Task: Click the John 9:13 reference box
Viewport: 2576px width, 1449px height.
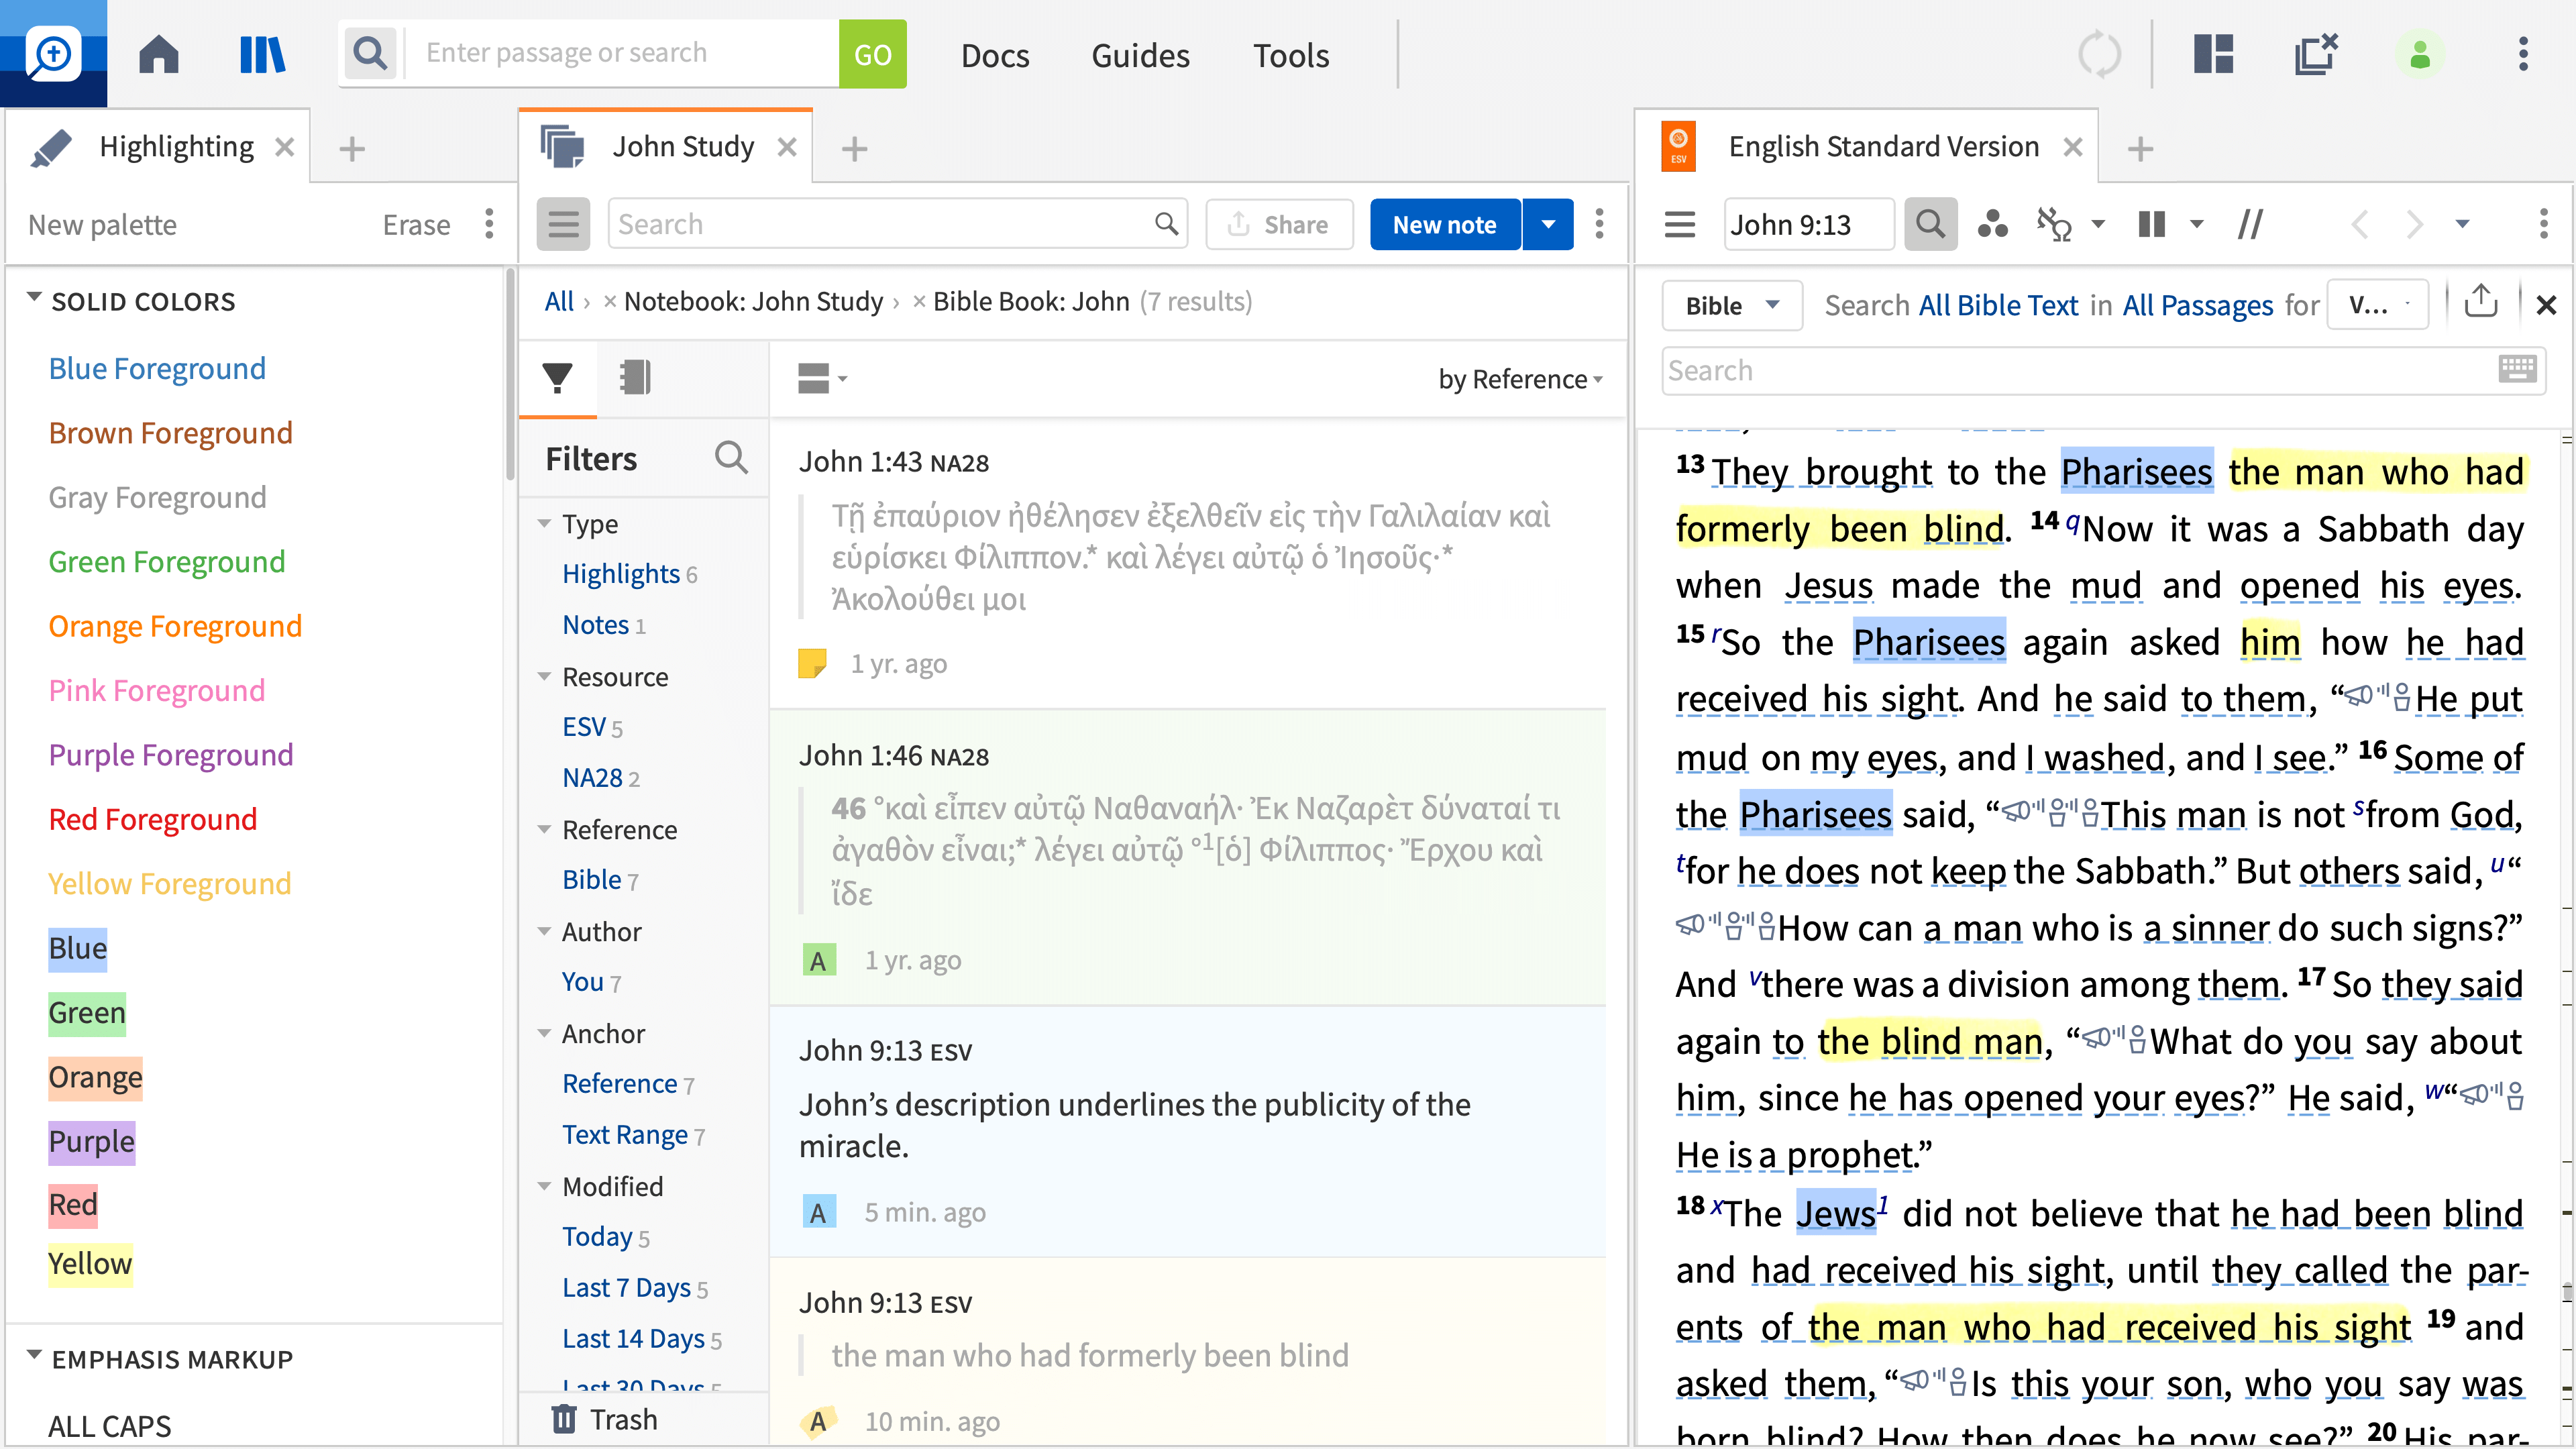Action: coord(1808,224)
